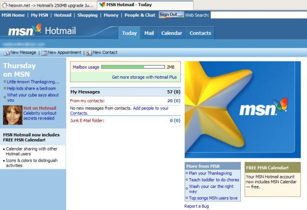Open Junk E-Mail folder count 0 (0)
307x210 pixels.
click(x=175, y=120)
